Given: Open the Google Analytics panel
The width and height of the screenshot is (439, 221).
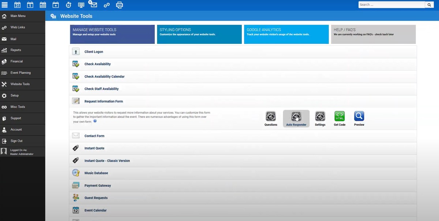Looking at the screenshot, I should (286, 34).
